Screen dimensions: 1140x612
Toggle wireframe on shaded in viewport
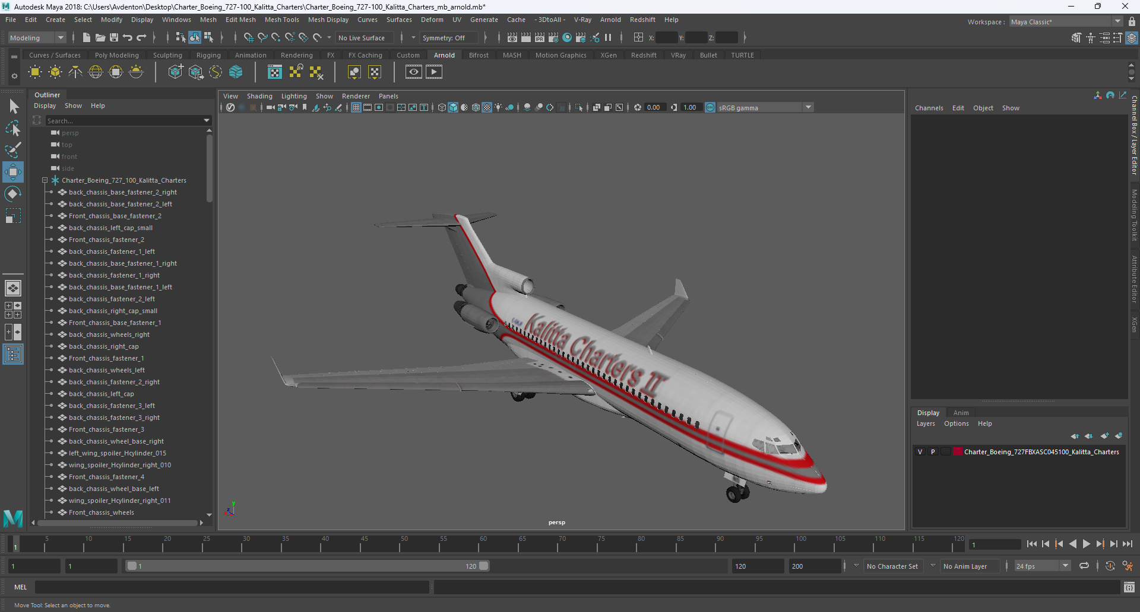[476, 107]
